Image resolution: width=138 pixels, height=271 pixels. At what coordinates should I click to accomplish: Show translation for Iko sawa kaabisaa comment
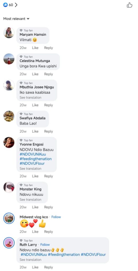pyautogui.click(x=30, y=97)
